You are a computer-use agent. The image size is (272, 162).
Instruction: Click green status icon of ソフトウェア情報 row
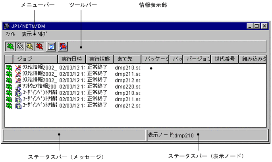(x=9, y=87)
